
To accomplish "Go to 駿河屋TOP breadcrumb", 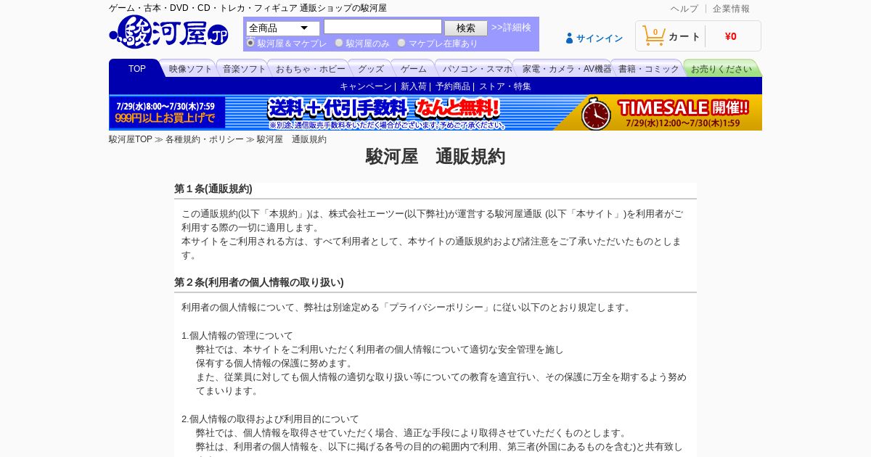I will (x=131, y=139).
